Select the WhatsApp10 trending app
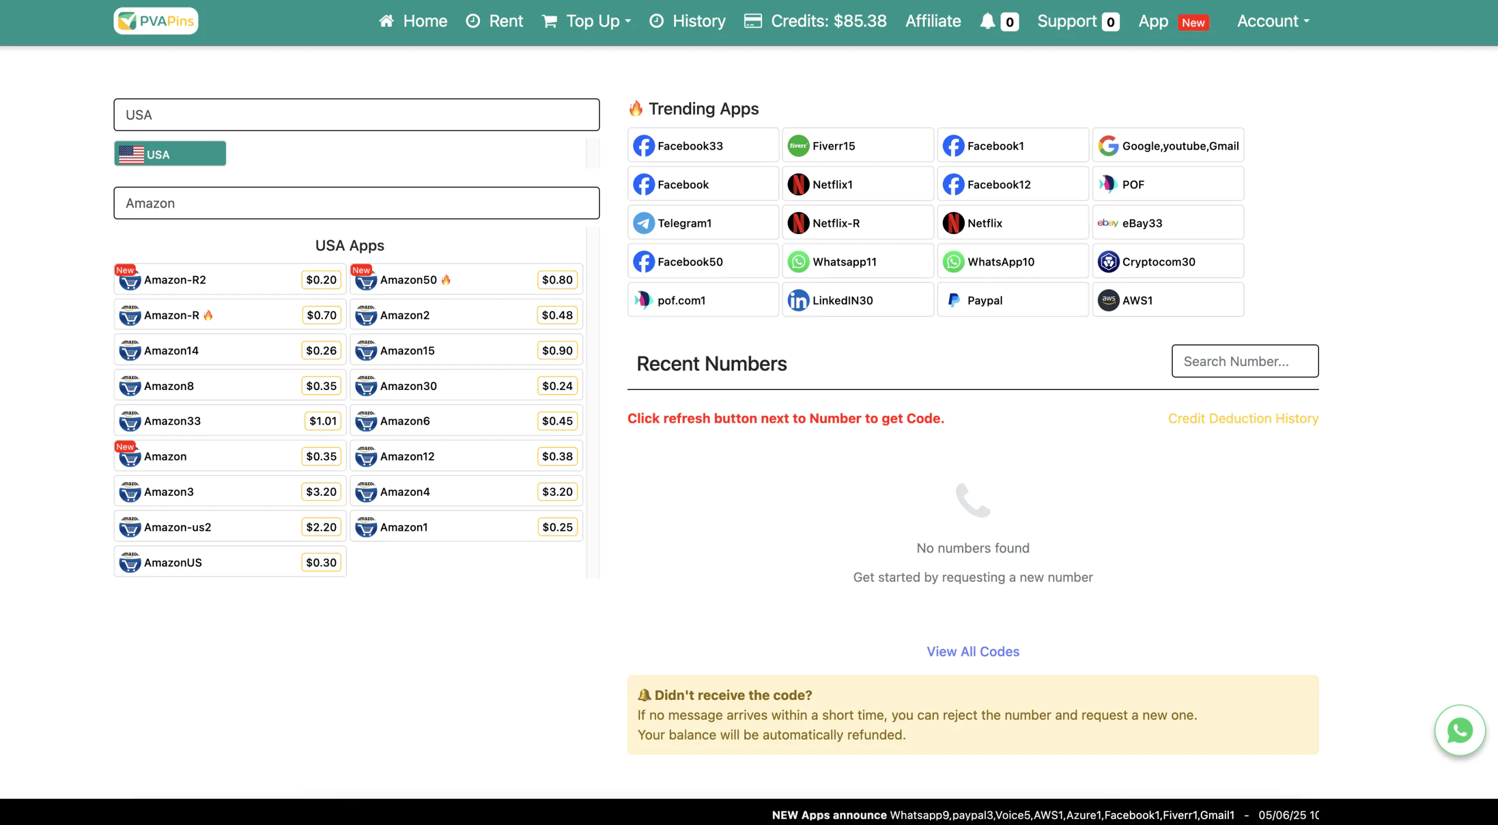The image size is (1498, 825). 1013,261
